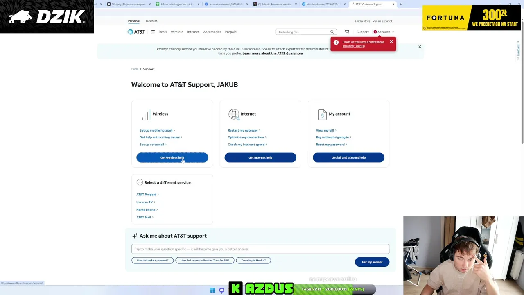Open U-verse TV service link

146,202
